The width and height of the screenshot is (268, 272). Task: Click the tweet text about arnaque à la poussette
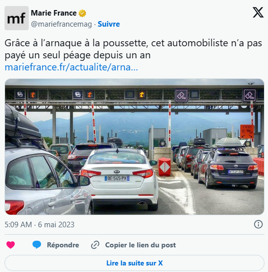tap(133, 49)
